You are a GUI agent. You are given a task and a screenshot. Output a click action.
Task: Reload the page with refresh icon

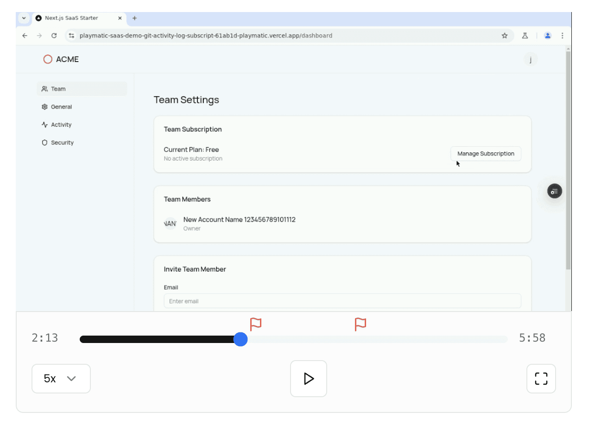[x=54, y=36]
